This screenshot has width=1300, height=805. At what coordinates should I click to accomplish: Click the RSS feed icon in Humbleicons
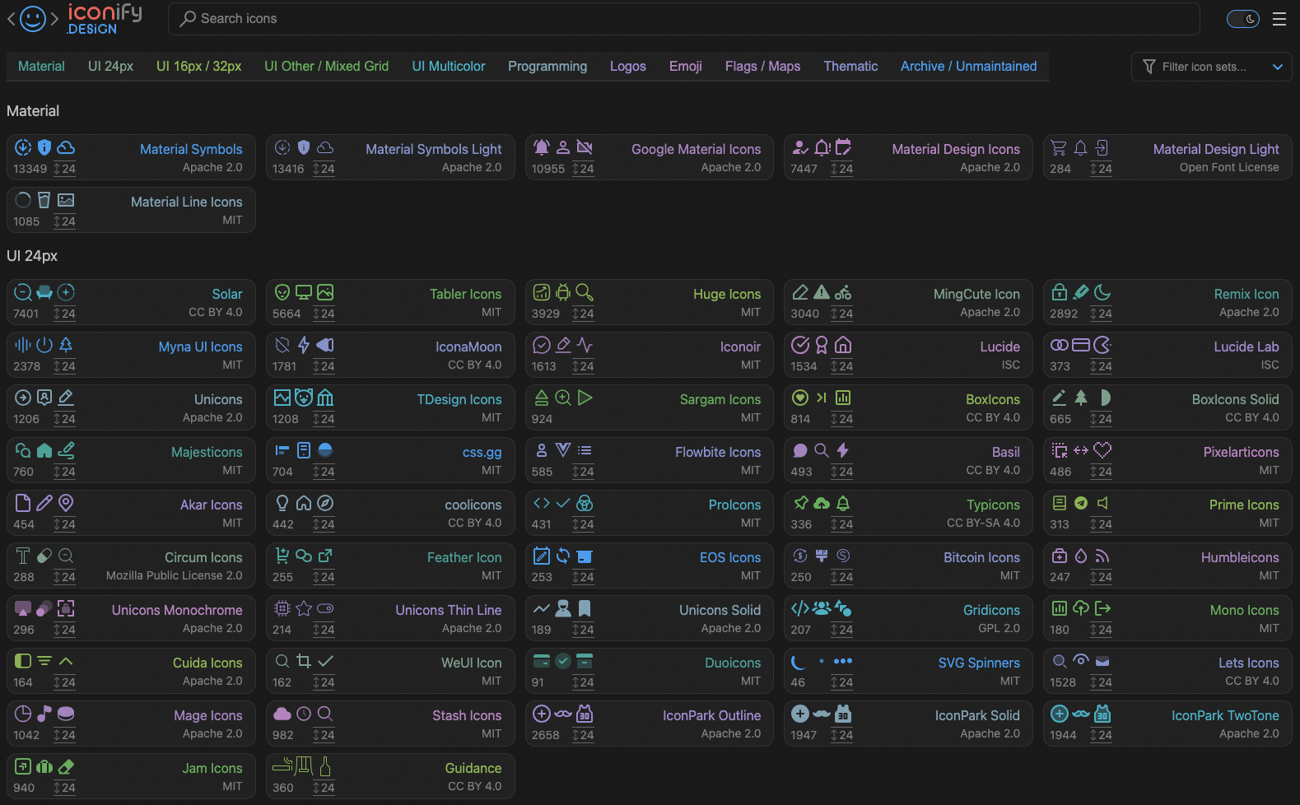(1102, 556)
